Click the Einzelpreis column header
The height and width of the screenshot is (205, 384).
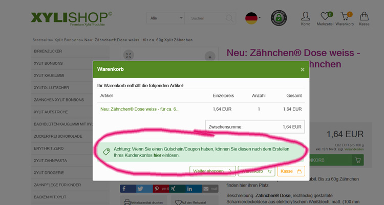223,96
